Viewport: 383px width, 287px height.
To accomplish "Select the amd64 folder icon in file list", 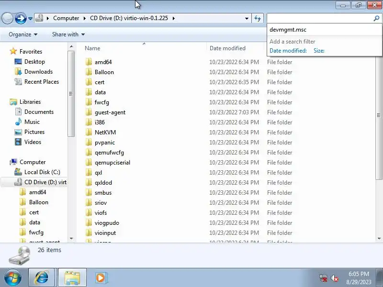I will 89,62.
